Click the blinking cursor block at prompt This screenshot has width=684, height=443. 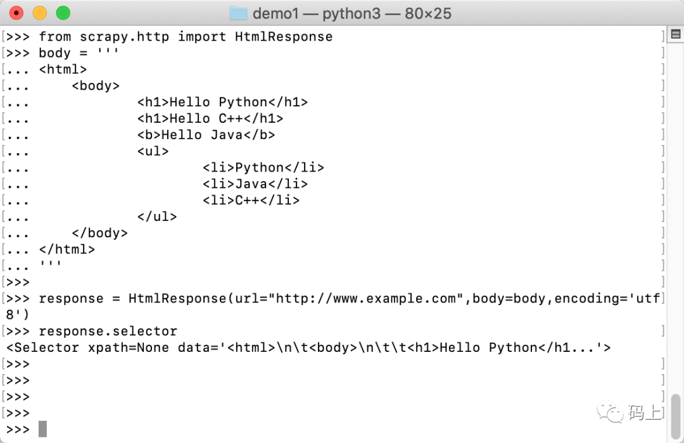click(42, 429)
